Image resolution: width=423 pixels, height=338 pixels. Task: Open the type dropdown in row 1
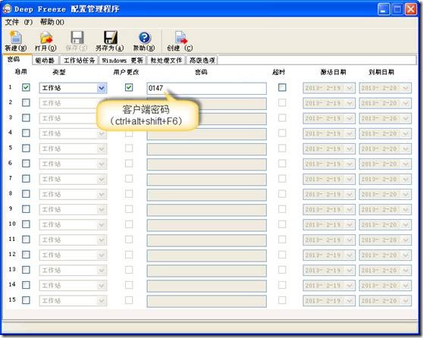tap(102, 88)
